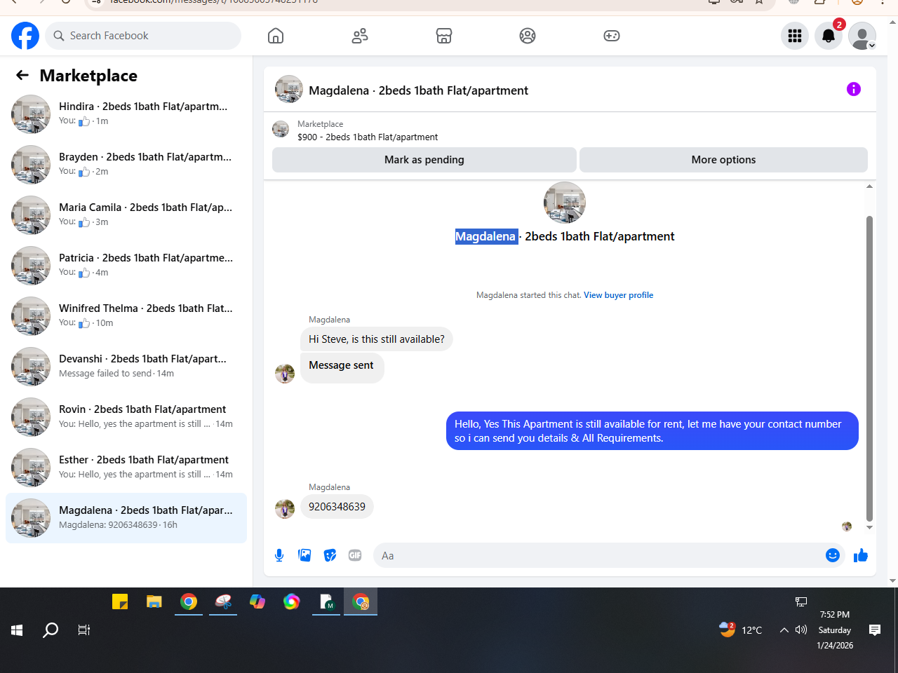Open Maria Camila conversation
This screenshot has height=673, width=898.
pos(126,215)
